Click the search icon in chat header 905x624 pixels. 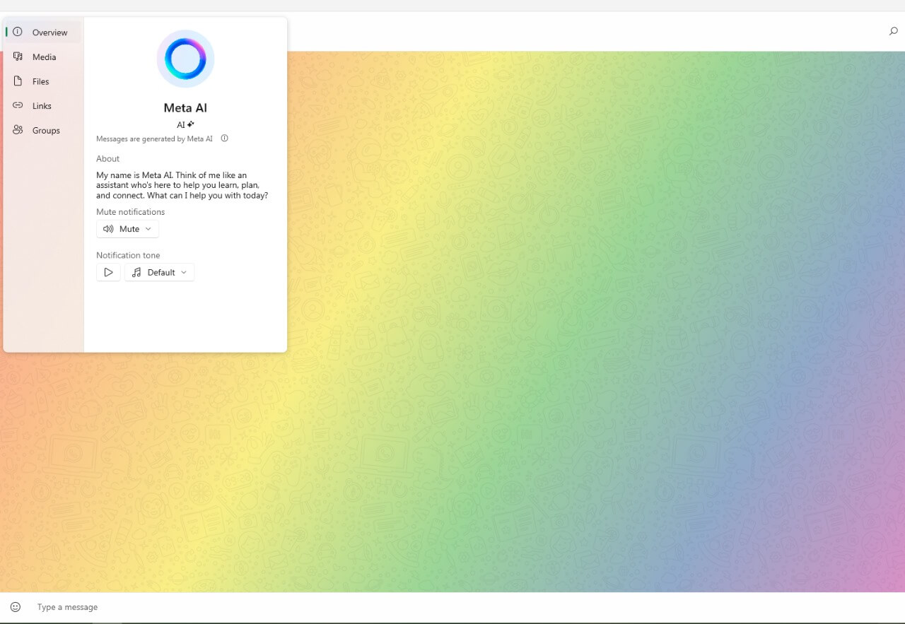tap(893, 31)
